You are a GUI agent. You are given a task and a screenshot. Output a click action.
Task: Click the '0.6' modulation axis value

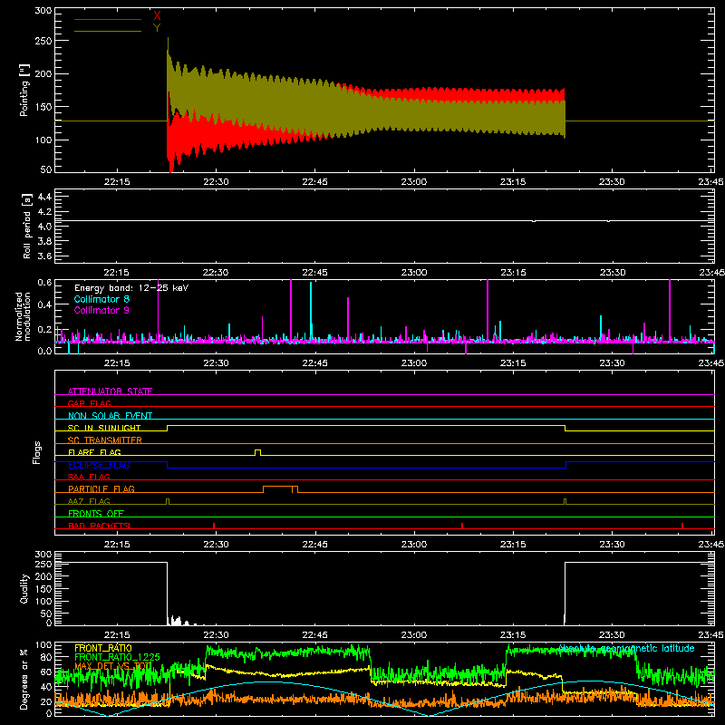44,283
